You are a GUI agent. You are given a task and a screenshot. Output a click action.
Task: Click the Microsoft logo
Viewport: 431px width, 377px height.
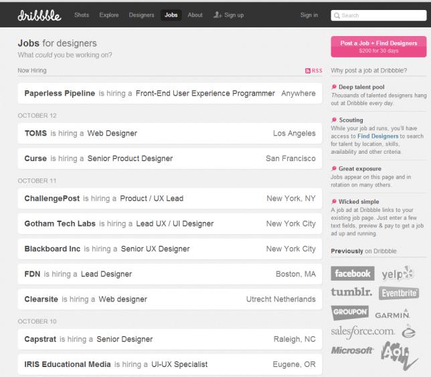pos(351,350)
